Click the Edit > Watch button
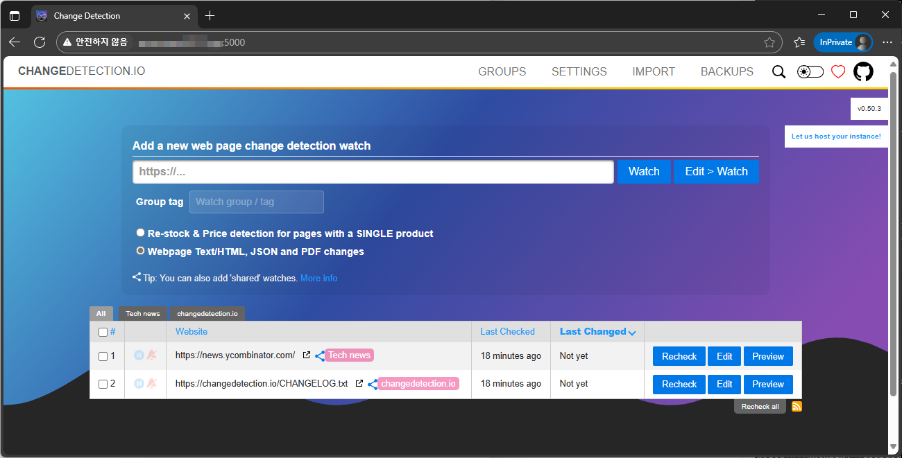This screenshot has height=458, width=902. [716, 172]
